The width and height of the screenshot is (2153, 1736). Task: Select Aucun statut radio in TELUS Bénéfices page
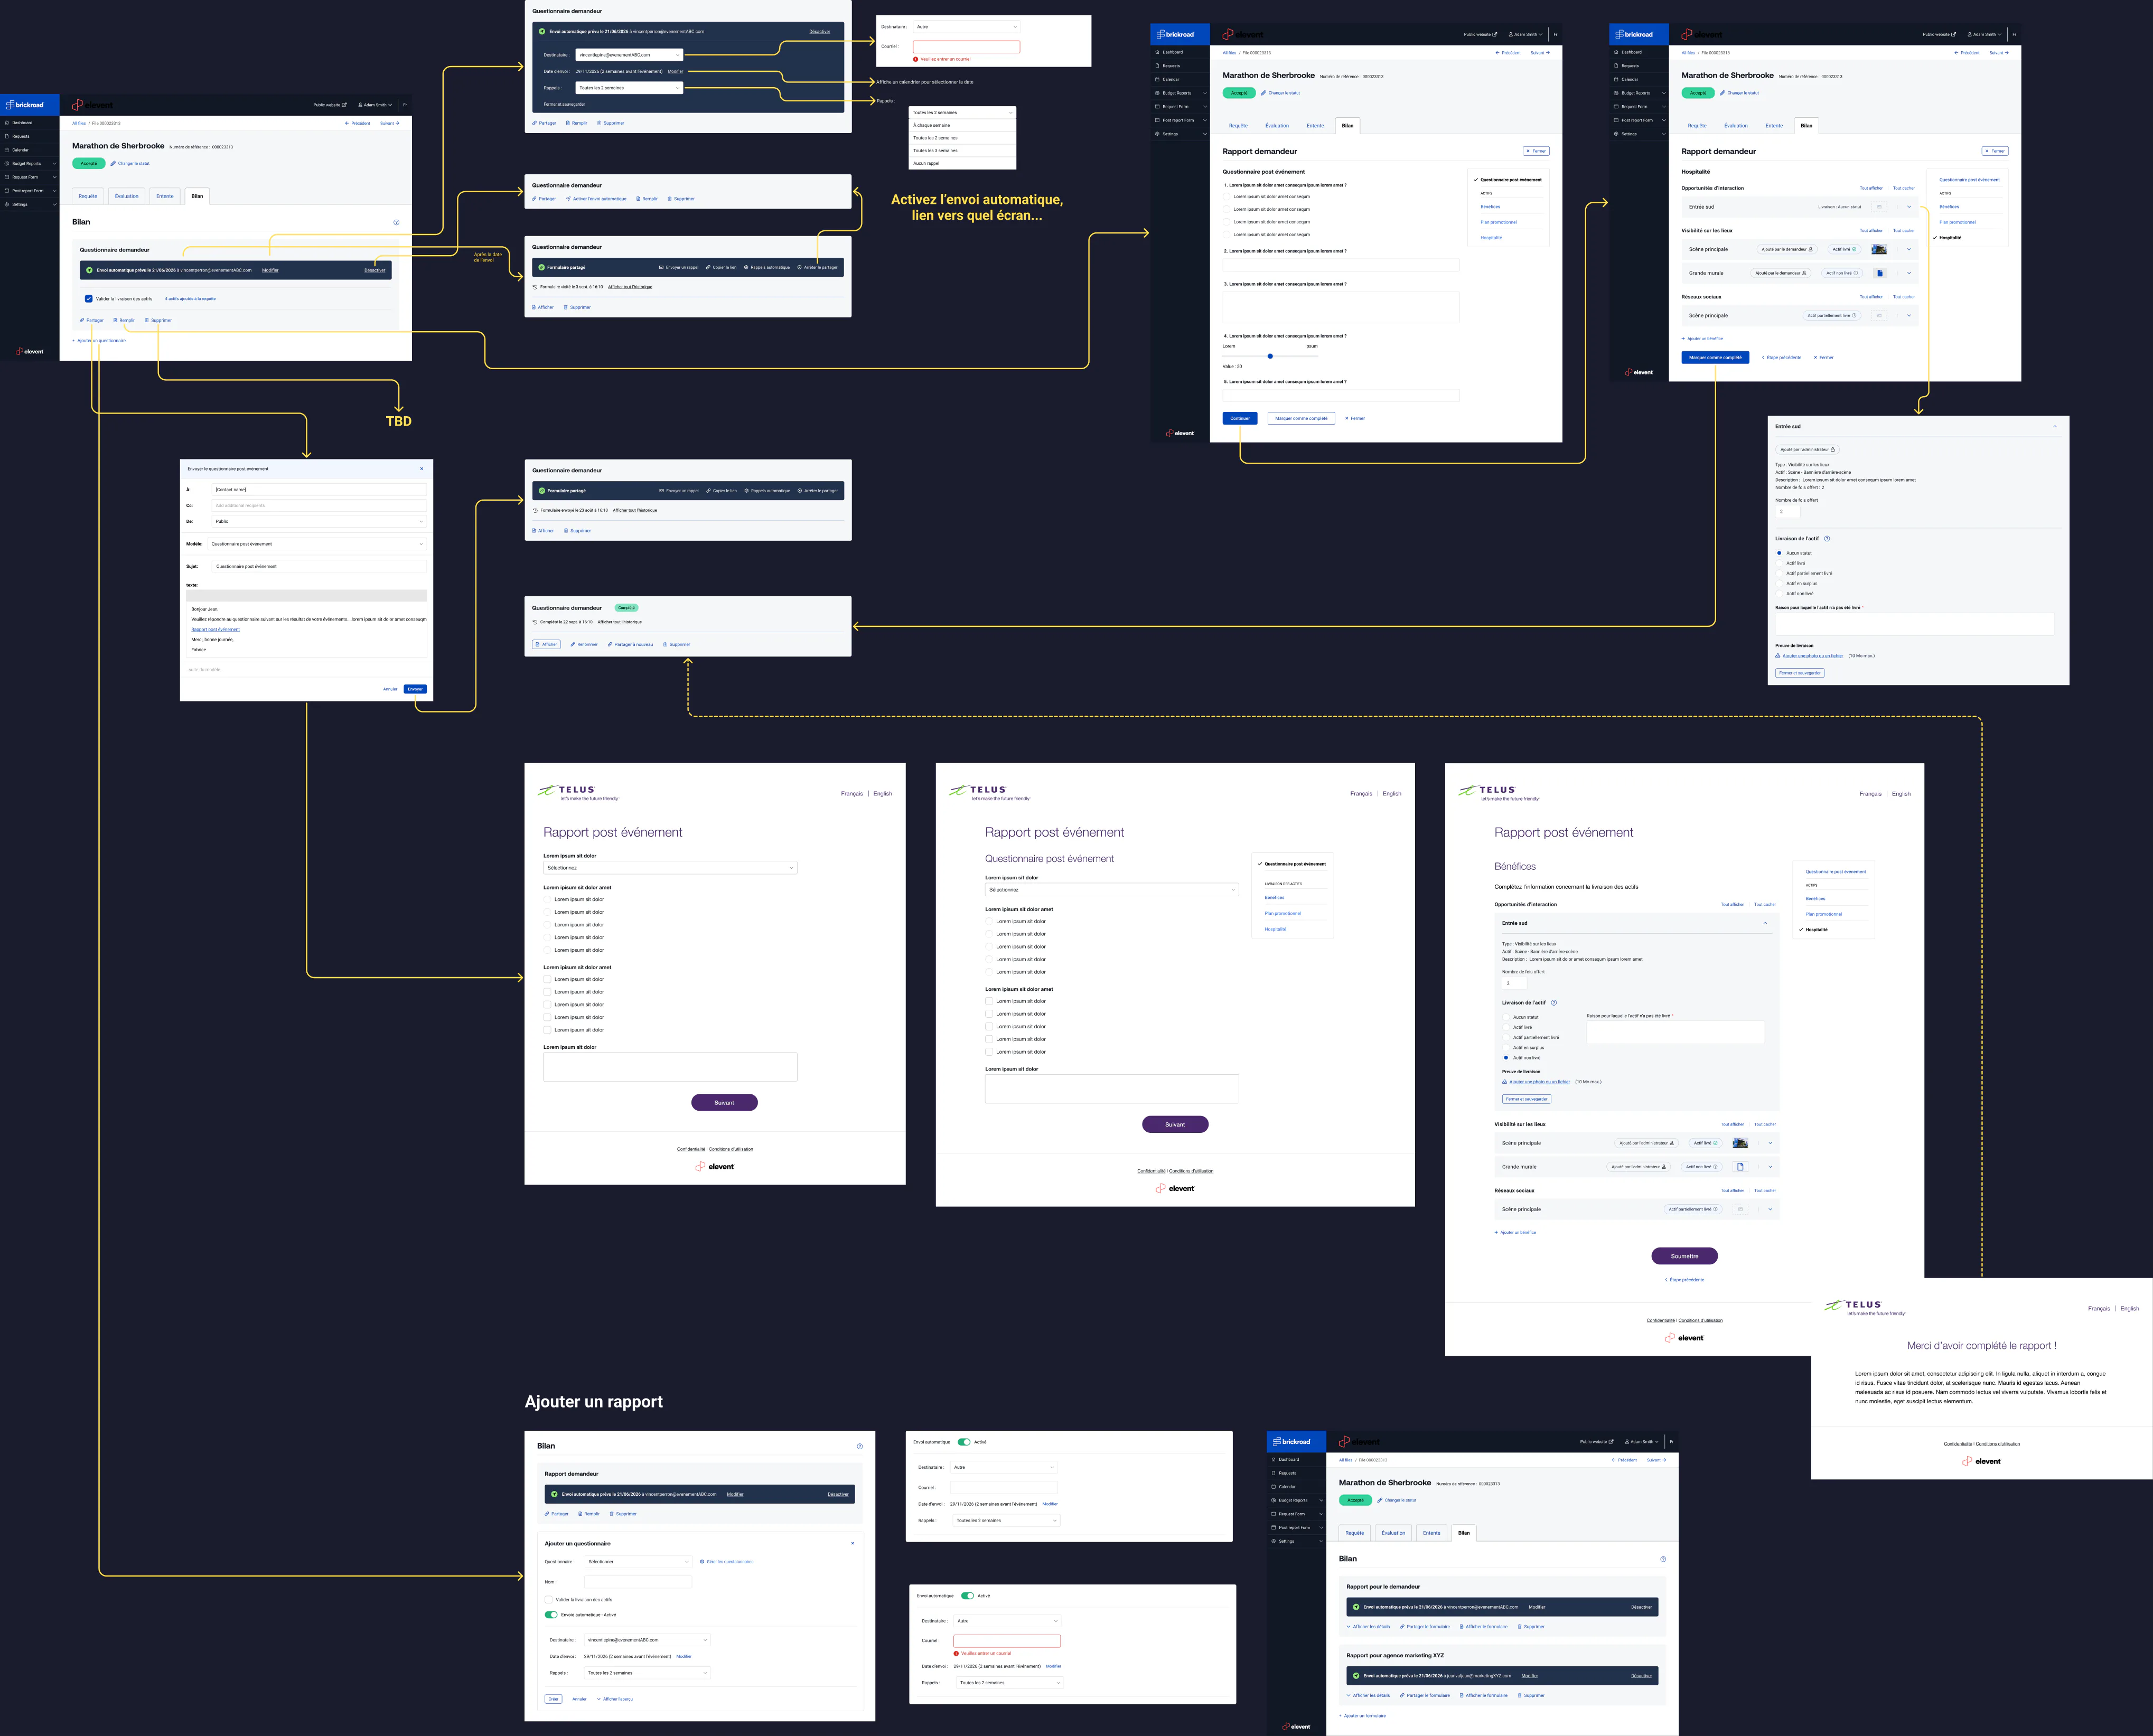pyautogui.click(x=1506, y=1017)
